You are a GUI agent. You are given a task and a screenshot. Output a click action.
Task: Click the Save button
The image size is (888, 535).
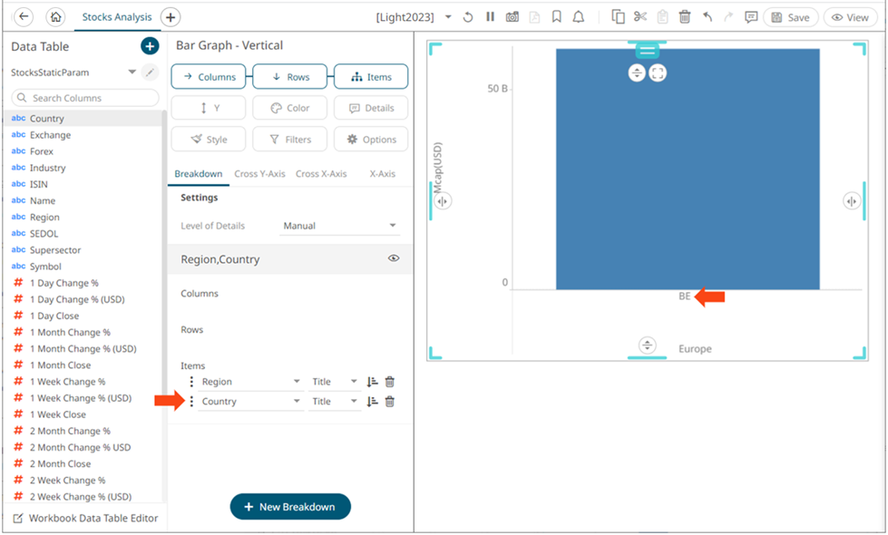790,17
